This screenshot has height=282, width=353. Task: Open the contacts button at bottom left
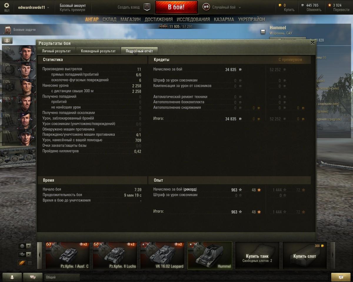12,277
